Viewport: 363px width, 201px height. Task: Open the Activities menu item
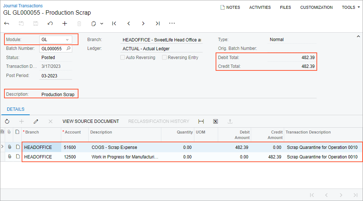[260, 7]
